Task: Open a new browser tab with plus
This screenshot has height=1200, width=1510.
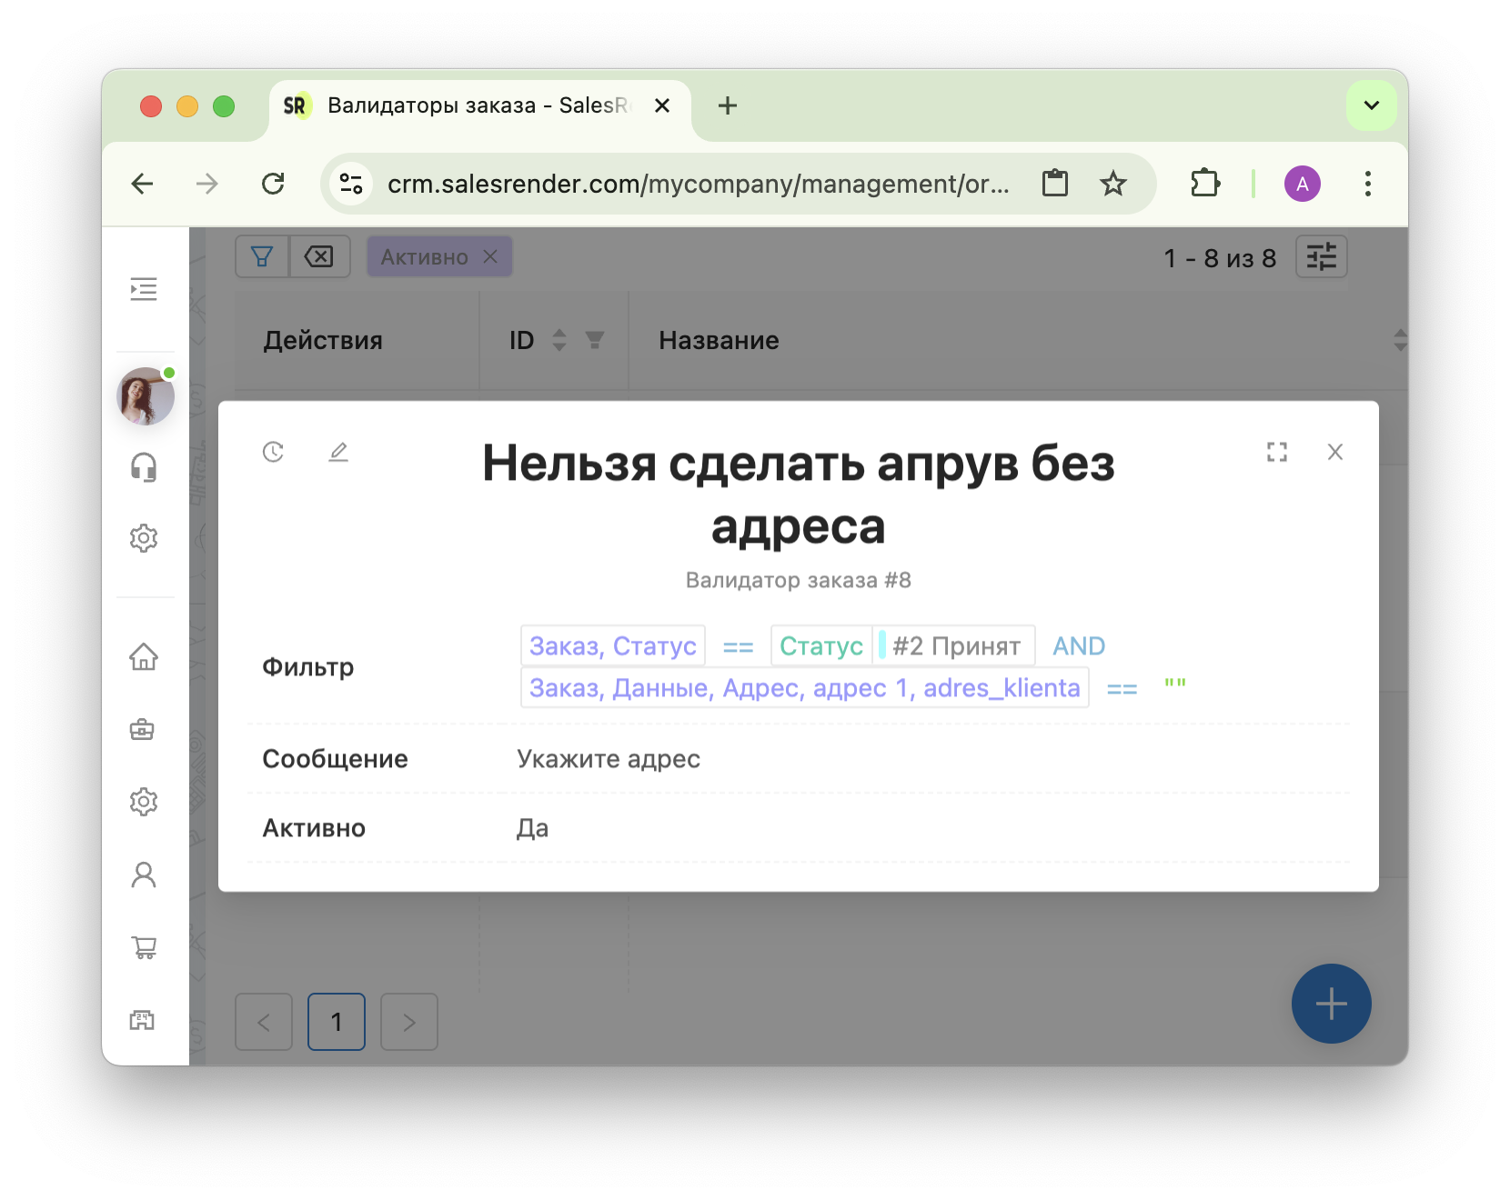Action: click(x=728, y=105)
